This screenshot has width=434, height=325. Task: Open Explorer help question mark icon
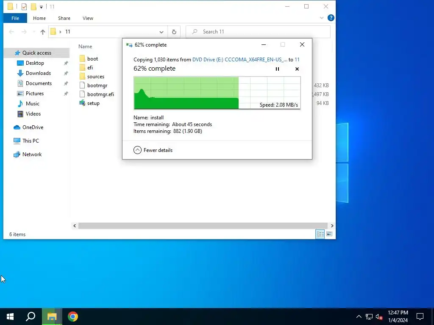click(331, 18)
